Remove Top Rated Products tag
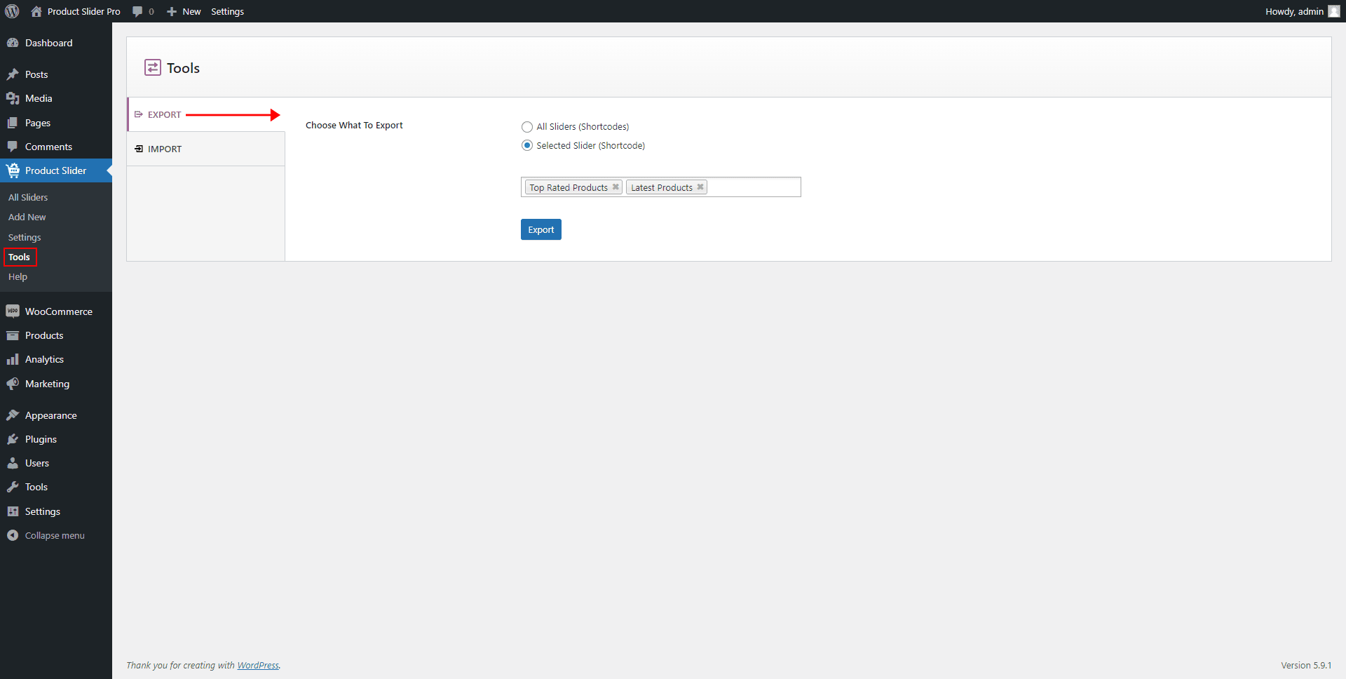 point(616,187)
